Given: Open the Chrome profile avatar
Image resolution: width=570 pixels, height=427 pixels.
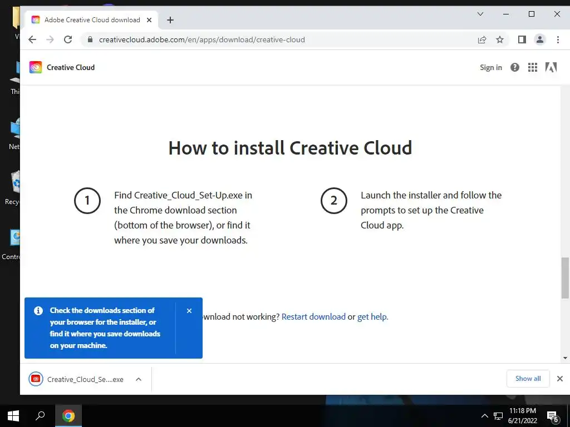Looking at the screenshot, I should coord(540,39).
